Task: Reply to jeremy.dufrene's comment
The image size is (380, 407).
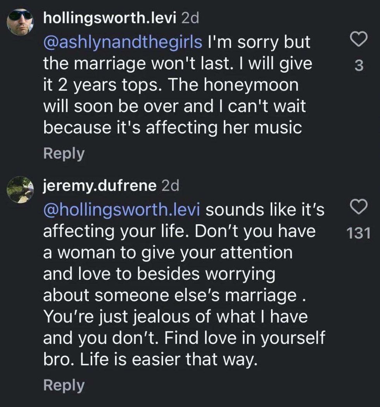Action: click(x=64, y=385)
